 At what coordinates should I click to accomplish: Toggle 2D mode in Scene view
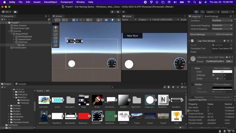[x=106, y=20]
